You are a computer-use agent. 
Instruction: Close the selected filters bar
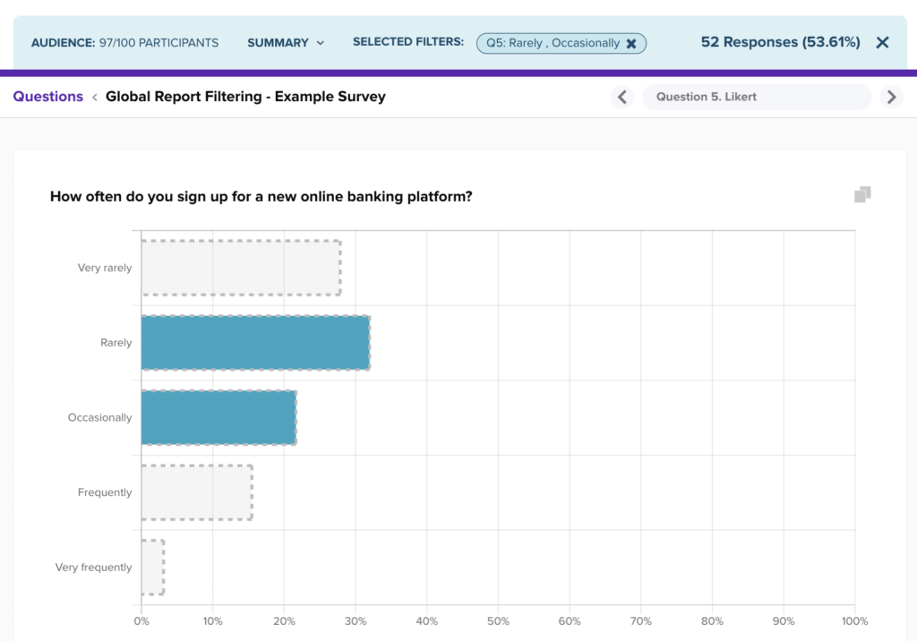[x=882, y=43]
